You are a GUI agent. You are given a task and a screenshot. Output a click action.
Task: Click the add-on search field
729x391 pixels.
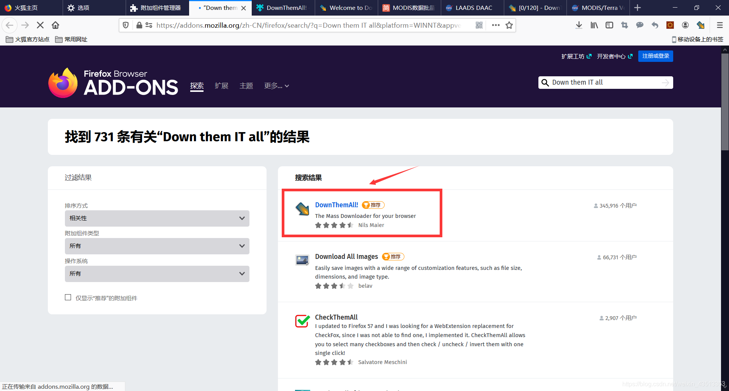coord(606,83)
